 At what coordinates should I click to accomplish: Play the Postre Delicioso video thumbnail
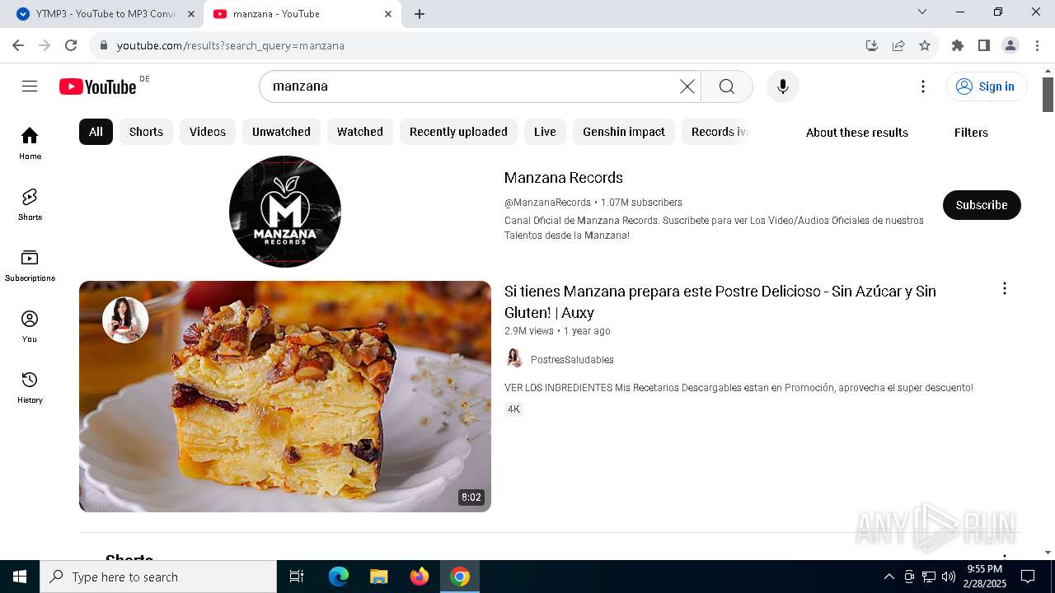[x=285, y=396]
